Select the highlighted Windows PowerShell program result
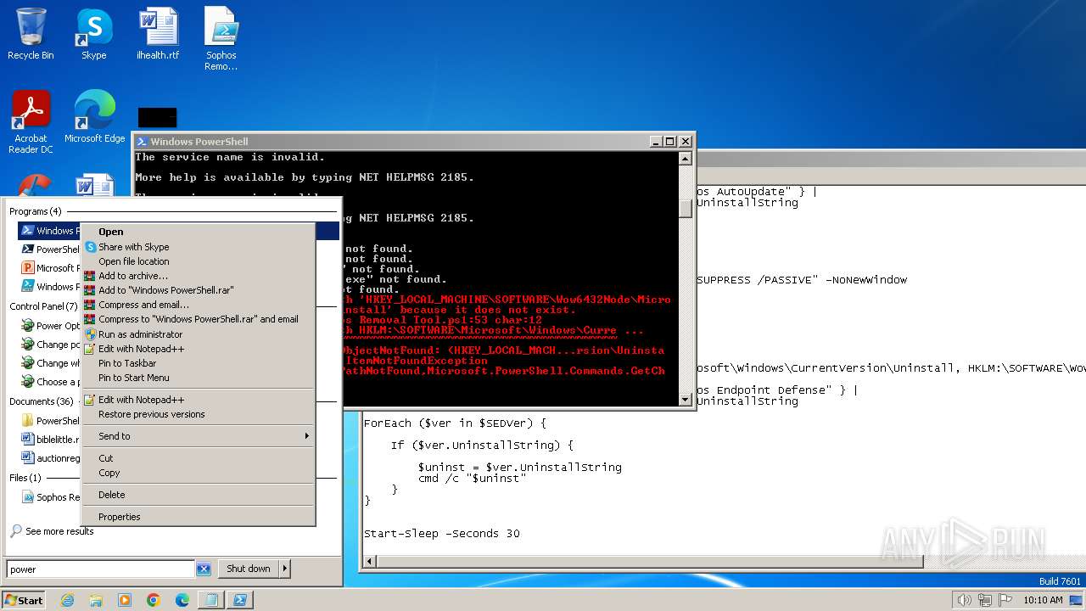This screenshot has width=1086, height=611. 49,231
